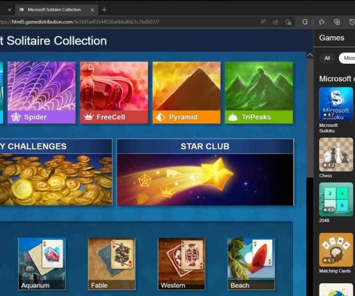
Task: Click the Pyramid diamond icon
Action: pyautogui.click(x=161, y=117)
